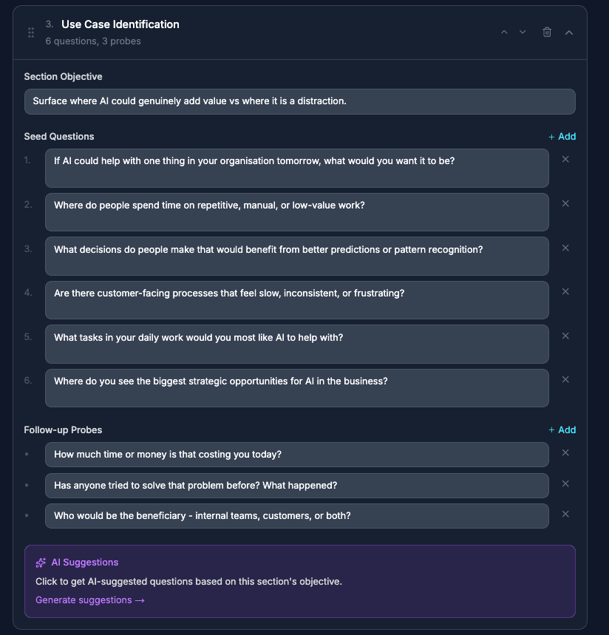This screenshot has width=609, height=635.
Task: Click + Add next to Follow-up Probes
Action: click(x=562, y=429)
